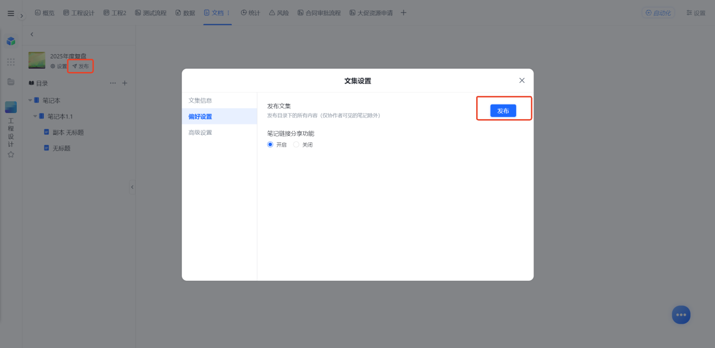This screenshot has height=348, width=715.
Task: Open the 大促资源申请 tab
Action: point(371,13)
